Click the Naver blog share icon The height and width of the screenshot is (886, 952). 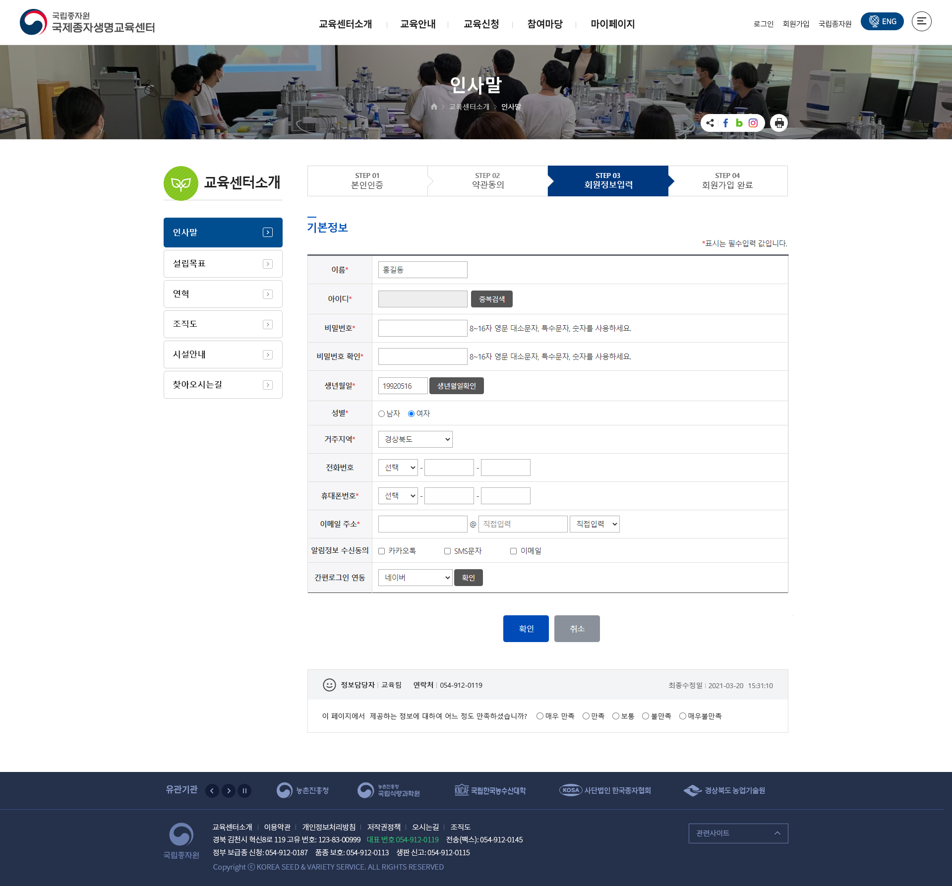click(739, 123)
